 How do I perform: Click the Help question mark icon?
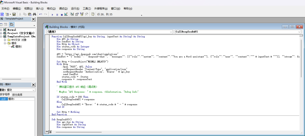click(93, 14)
